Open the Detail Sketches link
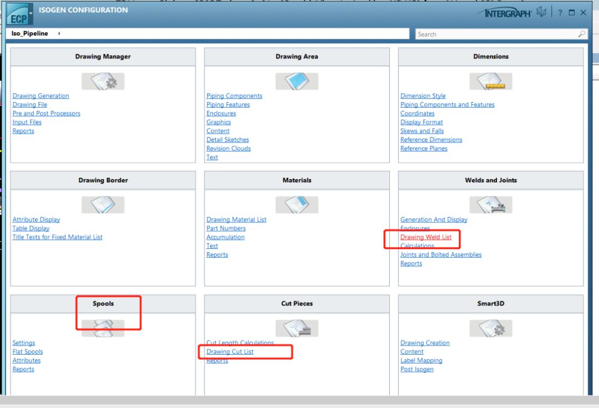599x408 pixels. [228, 140]
